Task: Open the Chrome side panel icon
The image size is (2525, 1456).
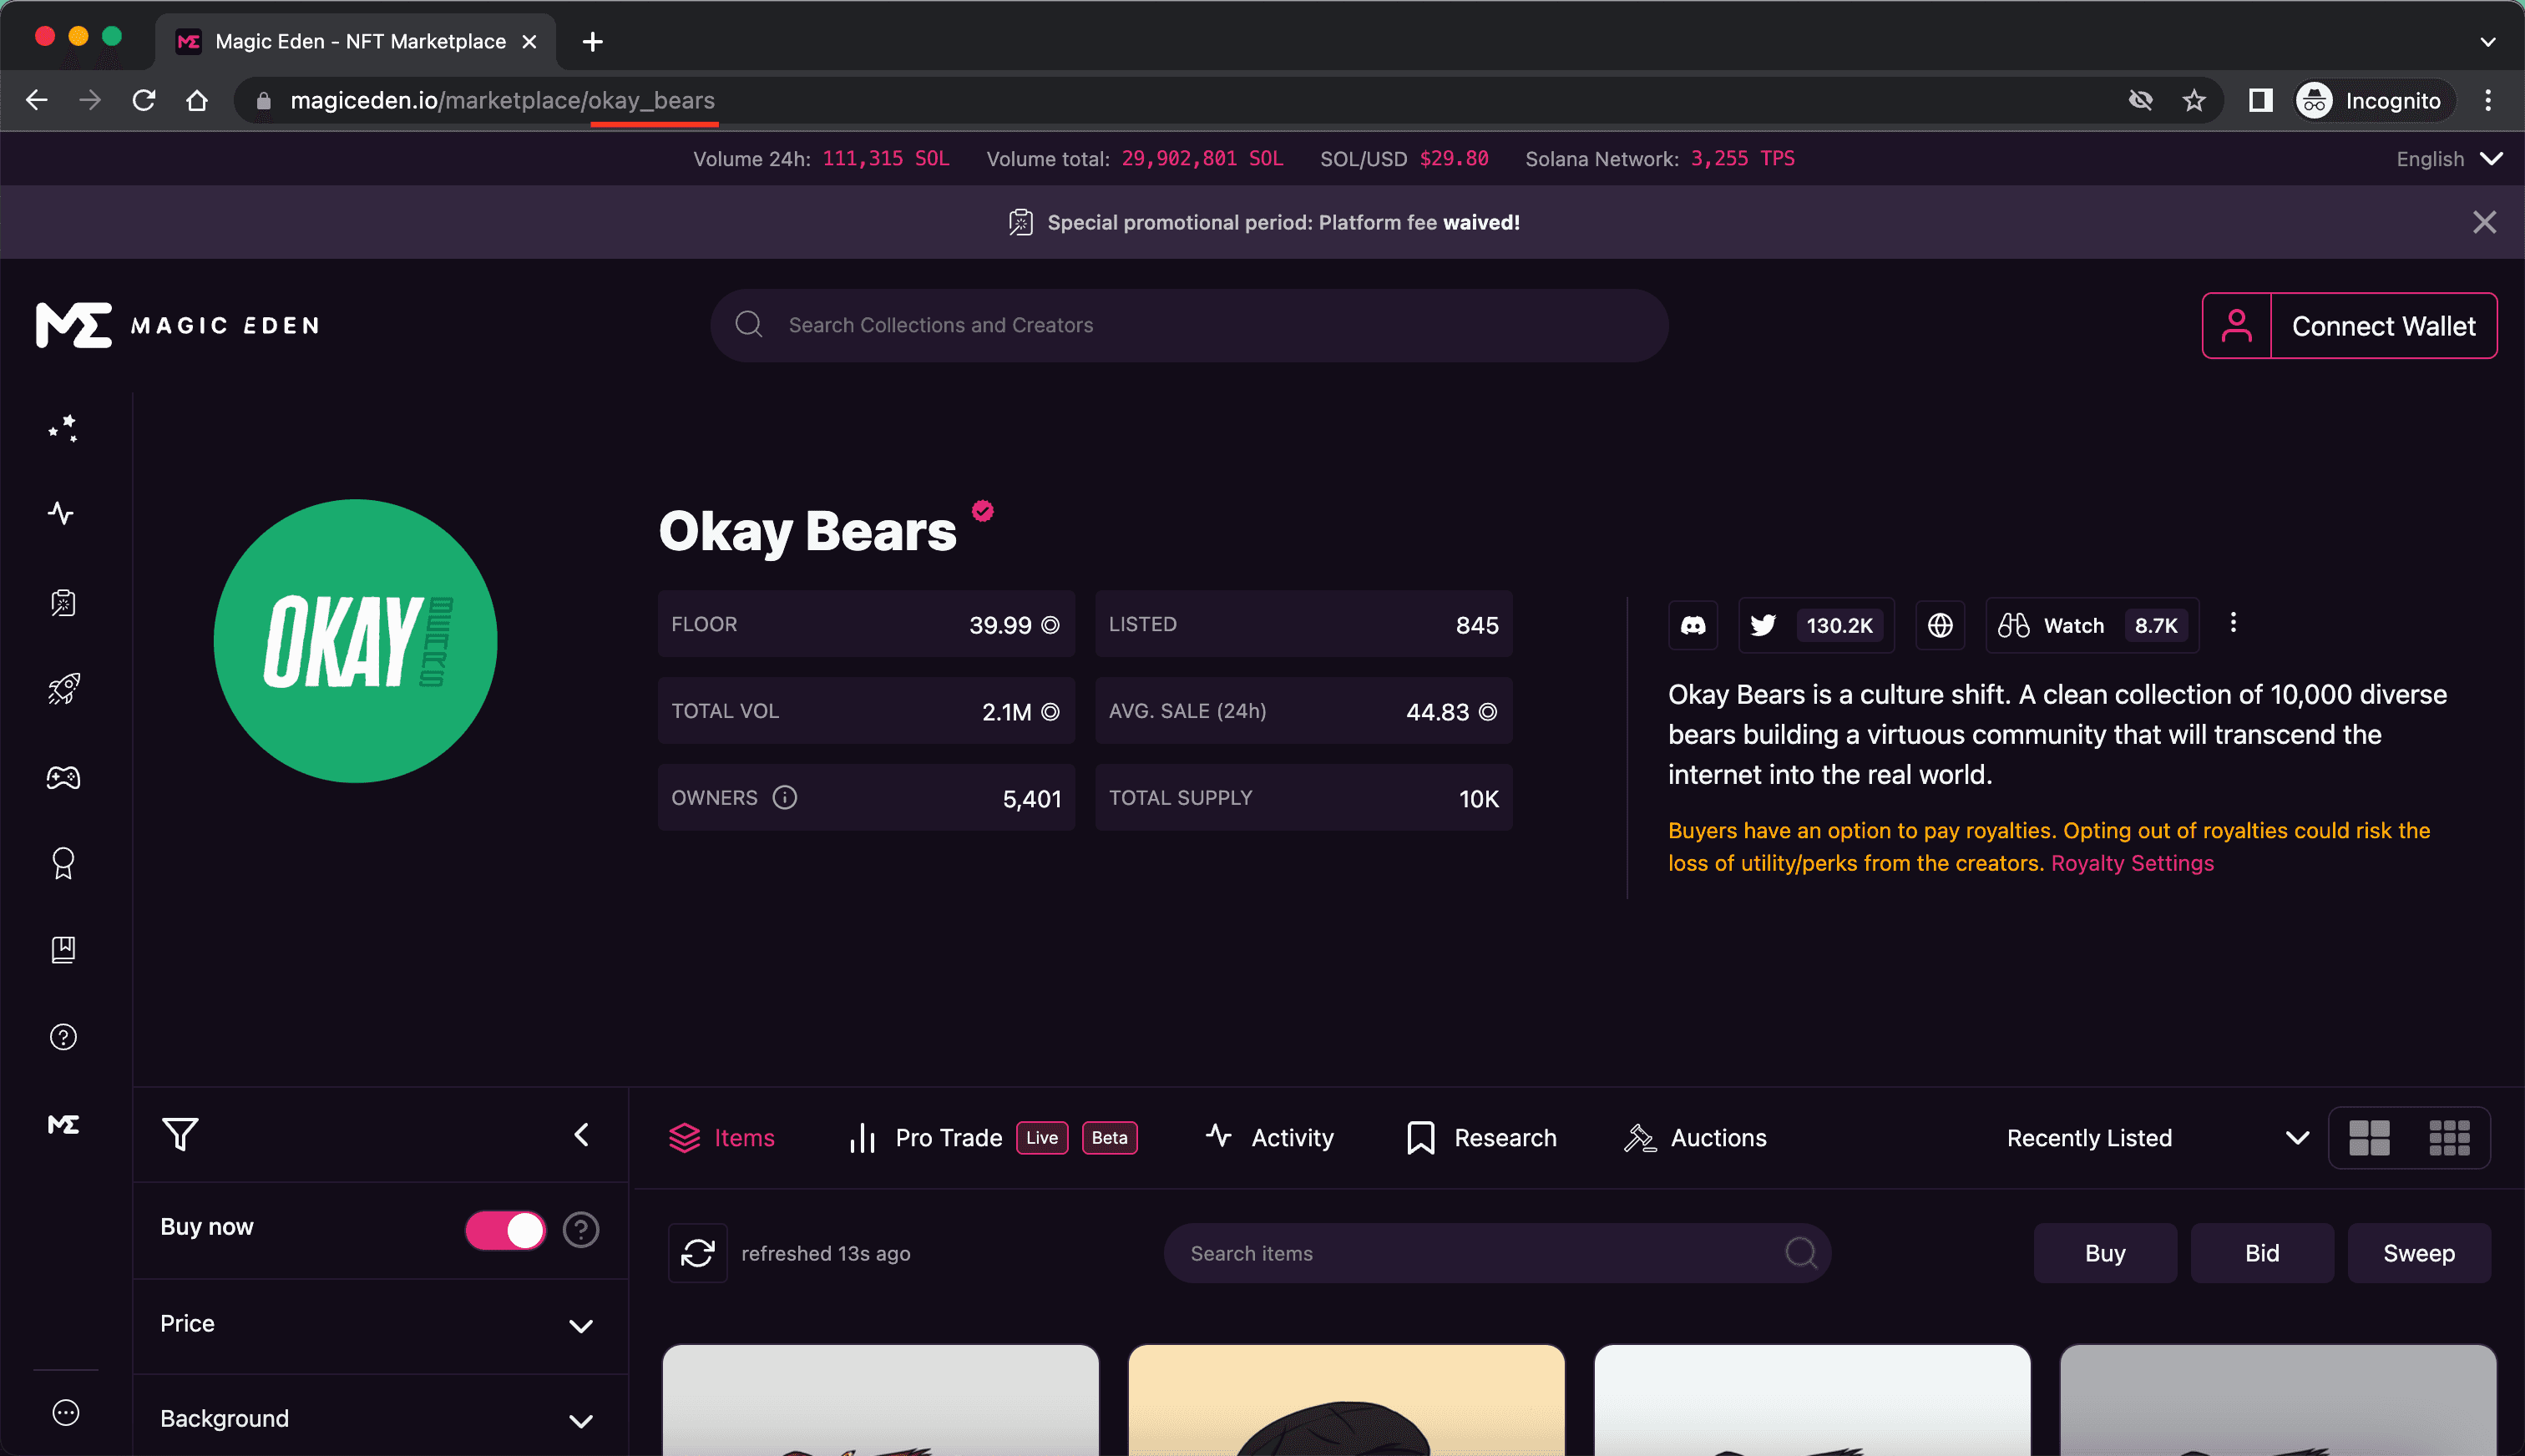Action: tap(2260, 100)
